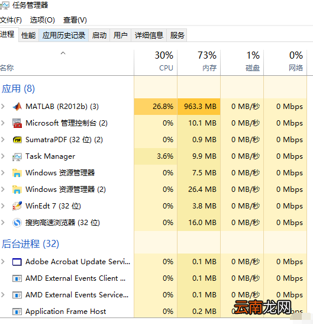Click the 3.6% CPU value for Task Manager
The image size is (313, 324).
(165, 156)
